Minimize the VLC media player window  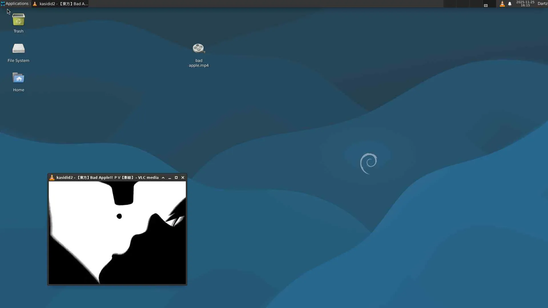click(170, 178)
